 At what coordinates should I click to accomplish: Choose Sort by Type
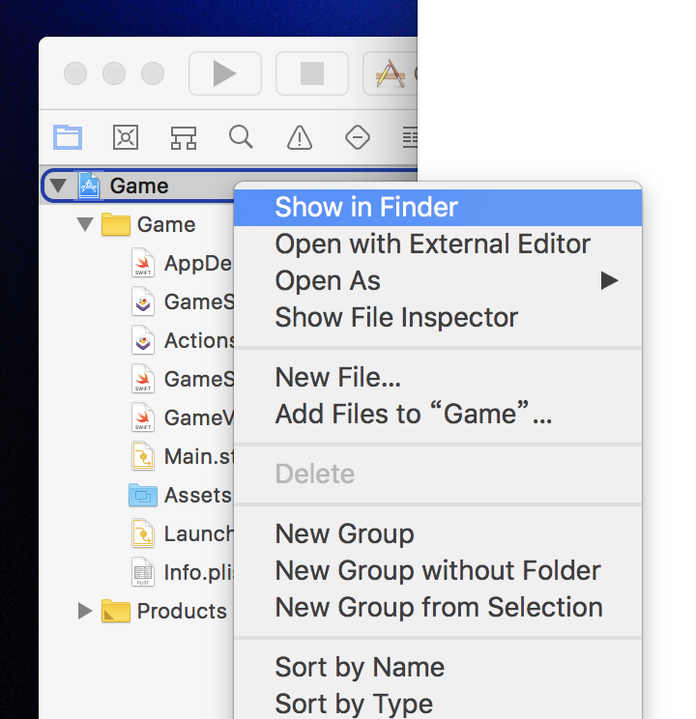click(x=438, y=704)
